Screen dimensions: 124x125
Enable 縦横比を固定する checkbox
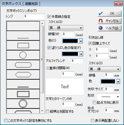[47, 111]
